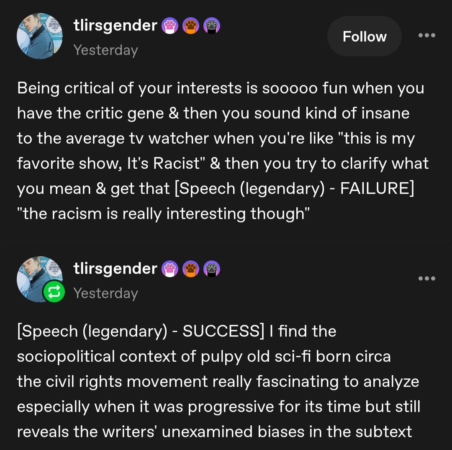Viewport: 452px width, 450px height.
Task: Click the orange paw badge in first post
Action: 191,26
